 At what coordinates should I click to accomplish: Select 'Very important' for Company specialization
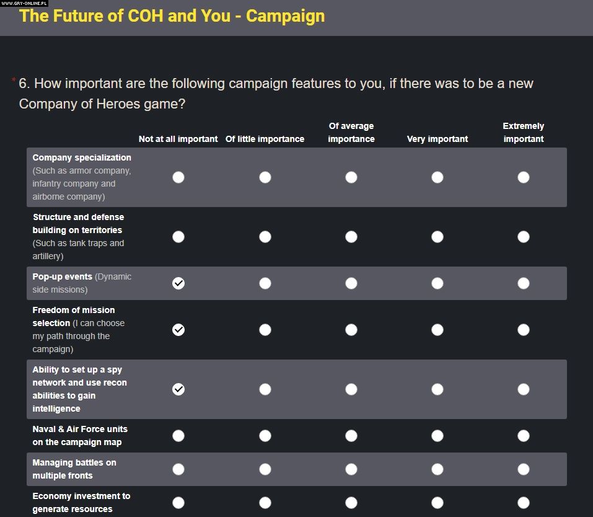[x=437, y=177]
